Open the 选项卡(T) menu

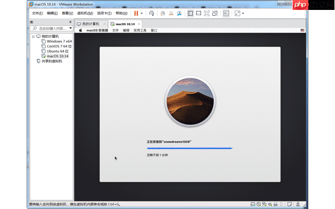[104, 13]
